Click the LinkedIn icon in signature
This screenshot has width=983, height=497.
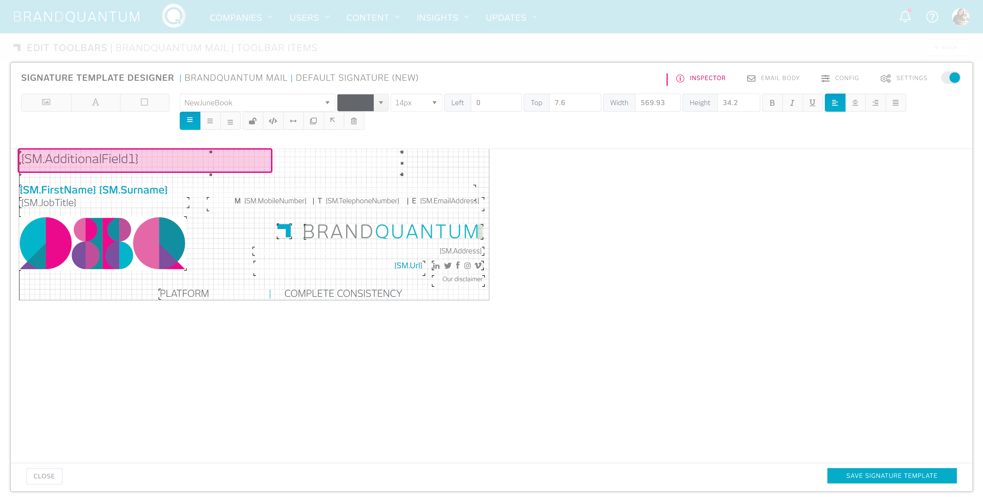tap(436, 266)
